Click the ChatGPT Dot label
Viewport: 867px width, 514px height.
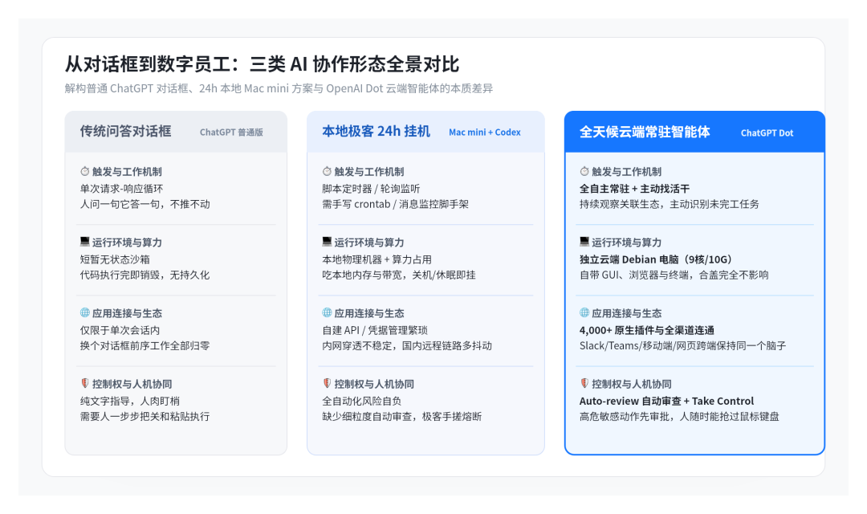click(767, 133)
